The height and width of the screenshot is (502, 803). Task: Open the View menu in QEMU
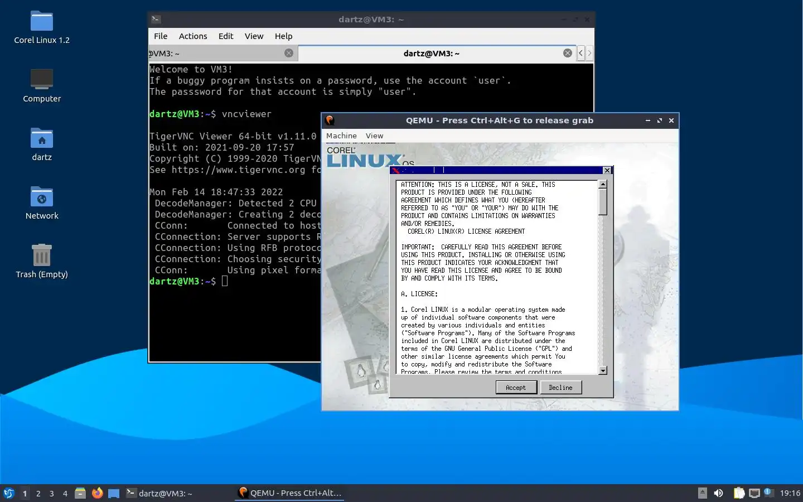[374, 136]
